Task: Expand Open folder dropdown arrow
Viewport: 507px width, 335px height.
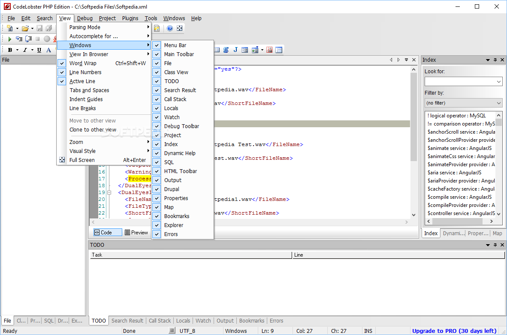Action: click(x=32, y=28)
